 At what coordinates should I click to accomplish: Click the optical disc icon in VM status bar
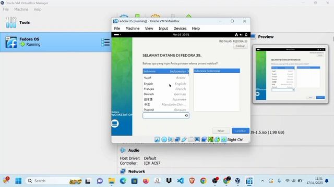[x=164, y=139]
